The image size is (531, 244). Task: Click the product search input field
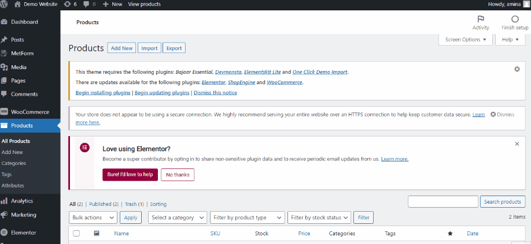[443, 201]
